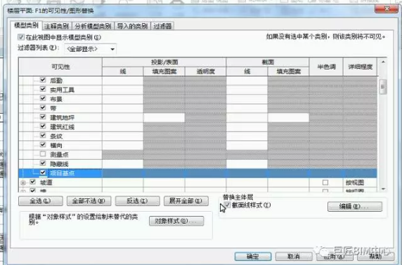Toggle 半色调 checkbox for 坡道 row
The height and width of the screenshot is (265, 402).
pyautogui.click(x=325, y=182)
